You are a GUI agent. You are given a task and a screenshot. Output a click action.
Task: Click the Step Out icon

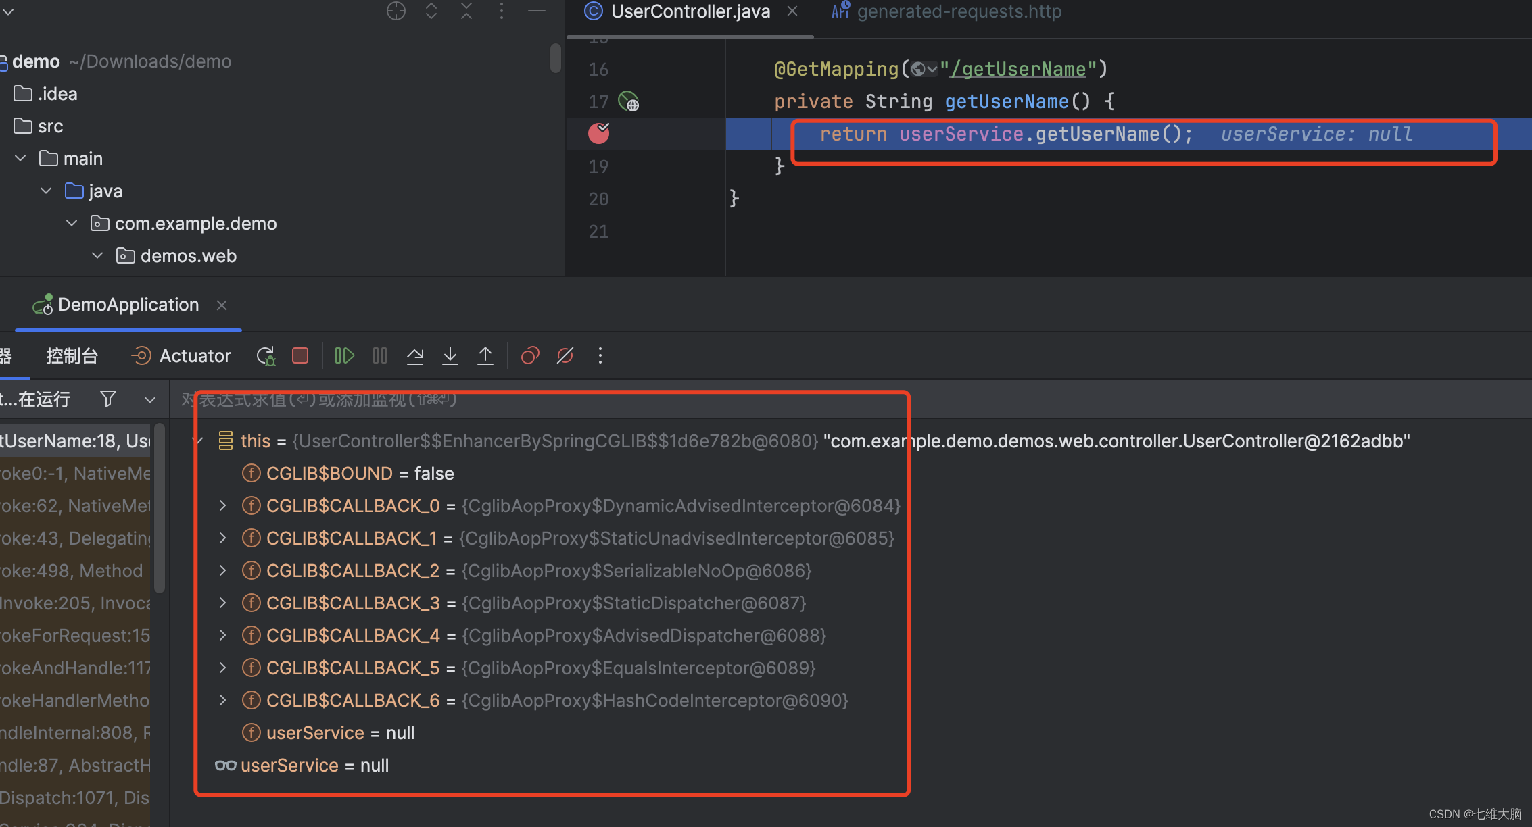tap(485, 355)
